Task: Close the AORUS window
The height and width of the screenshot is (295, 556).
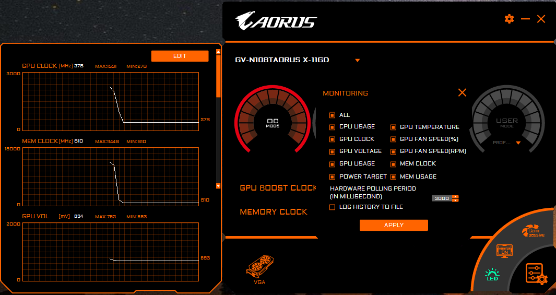Action: (541, 19)
